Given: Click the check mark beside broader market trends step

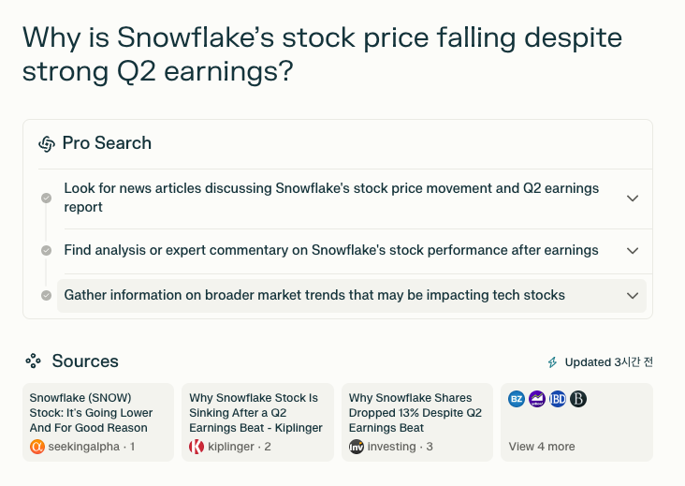Looking at the screenshot, I should [46, 296].
